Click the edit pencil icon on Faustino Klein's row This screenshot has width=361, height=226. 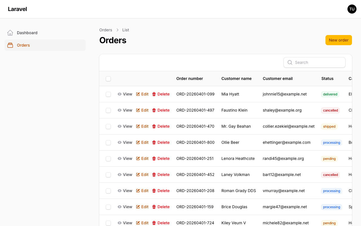coord(138,110)
